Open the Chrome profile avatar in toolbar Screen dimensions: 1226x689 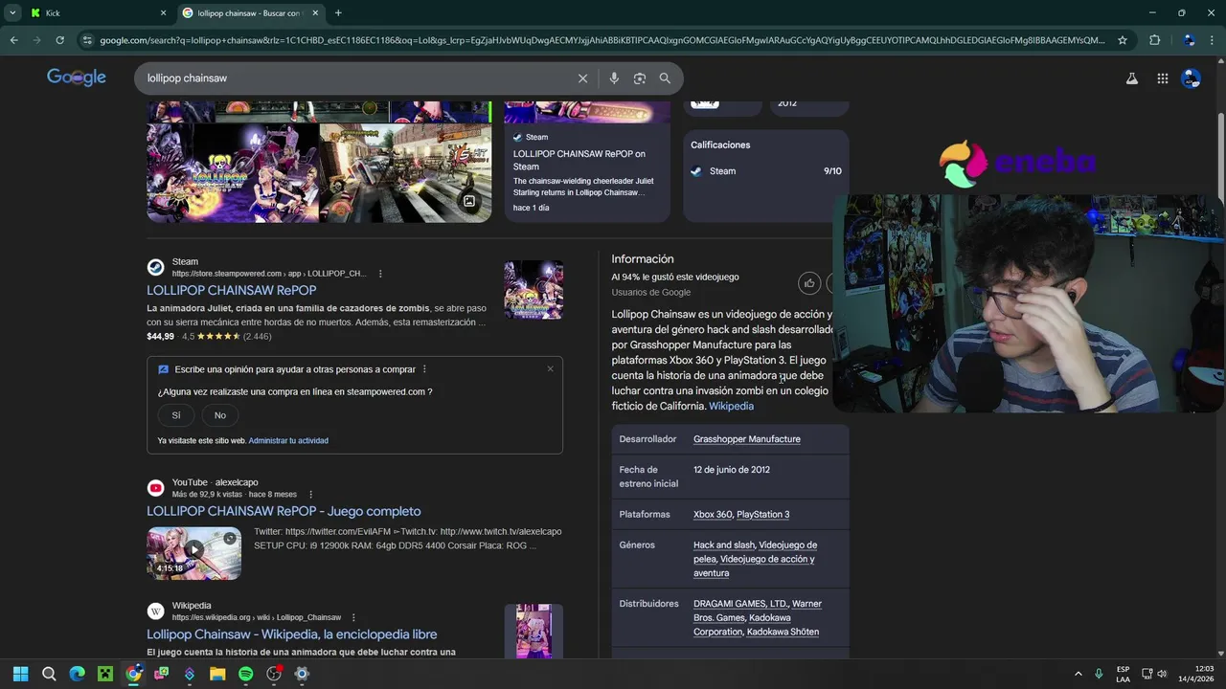(x=1189, y=40)
